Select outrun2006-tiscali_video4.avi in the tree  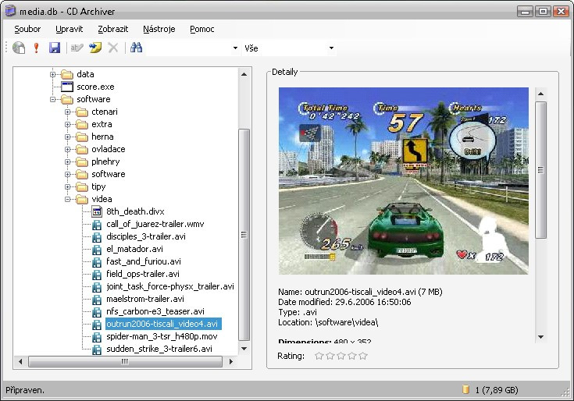(x=163, y=324)
